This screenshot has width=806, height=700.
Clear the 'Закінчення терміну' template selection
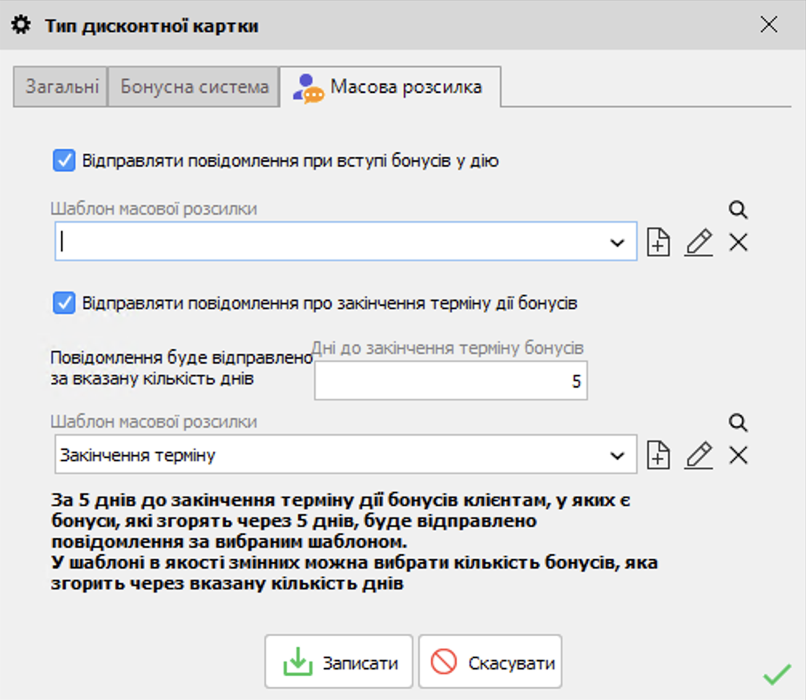point(738,455)
